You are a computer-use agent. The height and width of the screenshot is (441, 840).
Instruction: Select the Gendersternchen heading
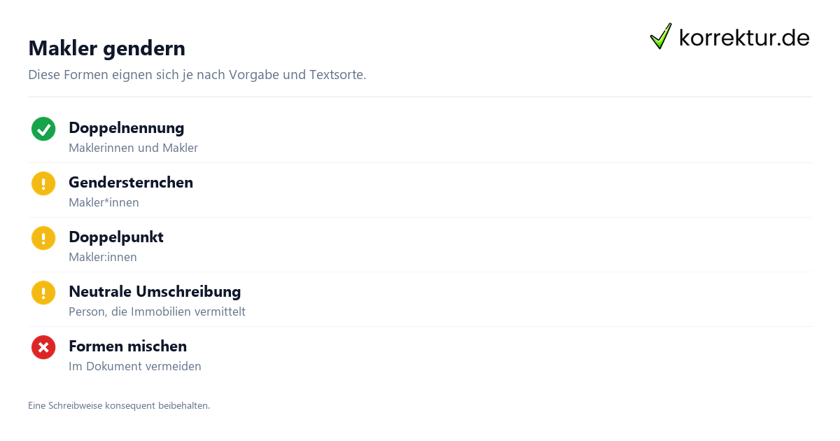coord(131,183)
